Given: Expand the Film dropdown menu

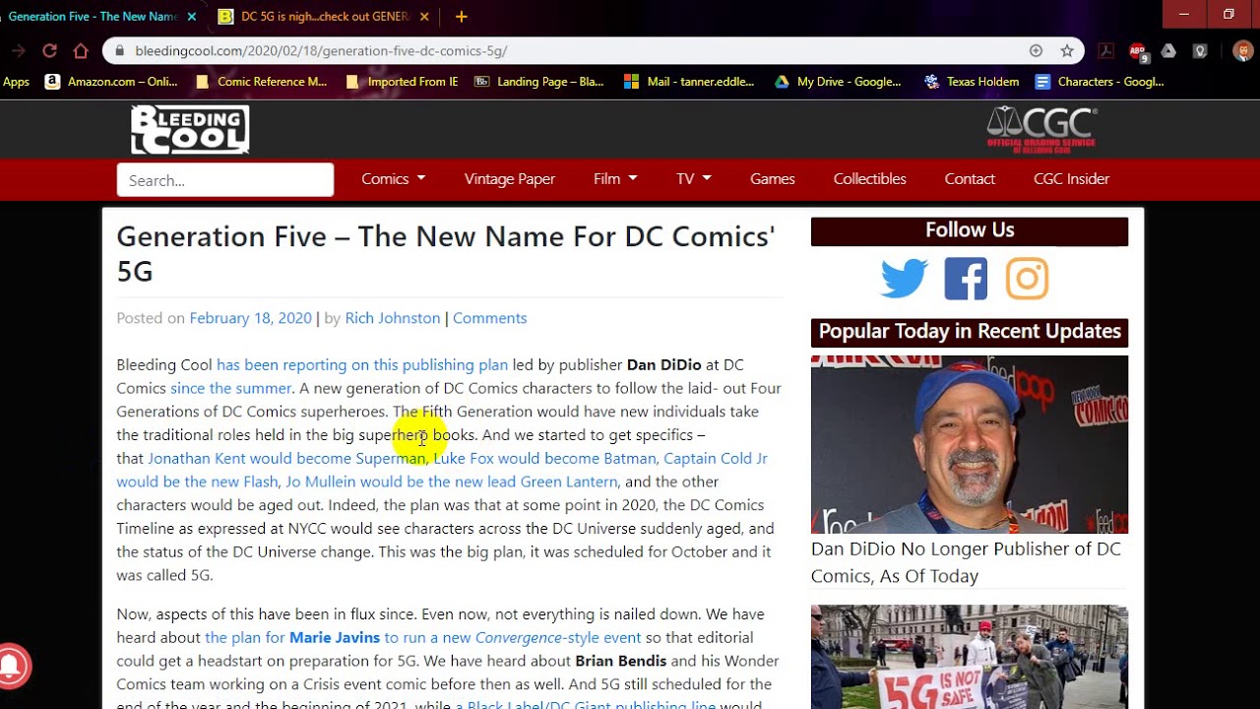Looking at the screenshot, I should click(x=615, y=178).
